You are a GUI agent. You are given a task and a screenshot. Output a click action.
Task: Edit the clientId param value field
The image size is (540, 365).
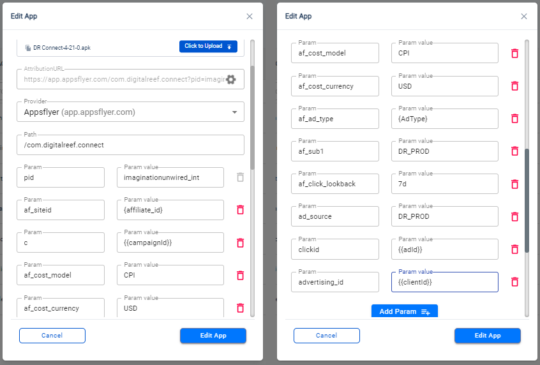point(445,282)
